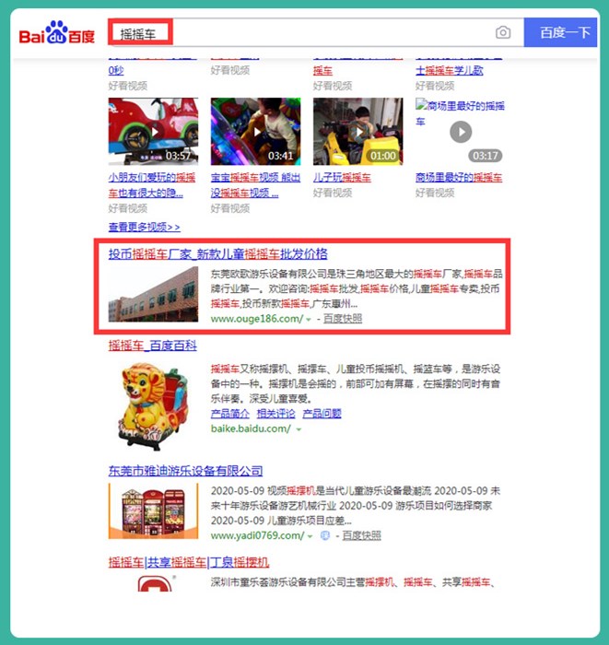Expand dropdown arrow next to www.ouge186.com/
The image size is (609, 645).
[309, 319]
